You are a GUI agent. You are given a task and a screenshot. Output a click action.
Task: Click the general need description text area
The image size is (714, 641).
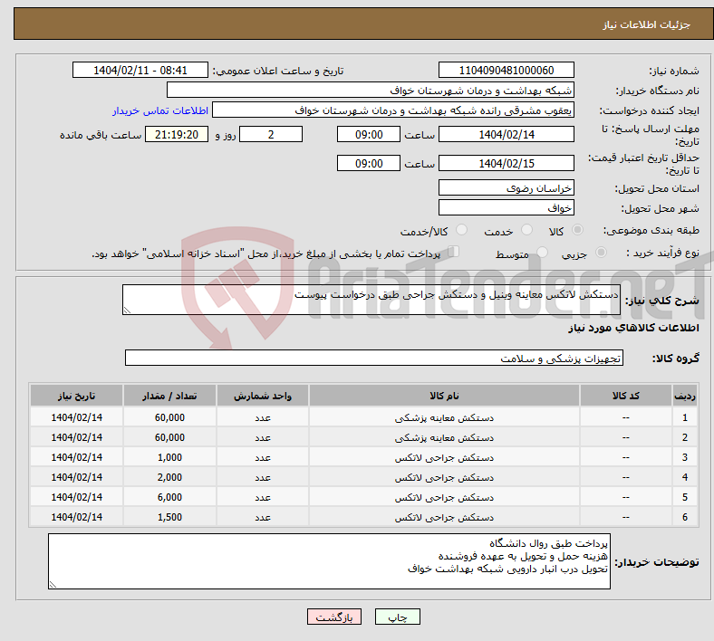tap(371, 300)
